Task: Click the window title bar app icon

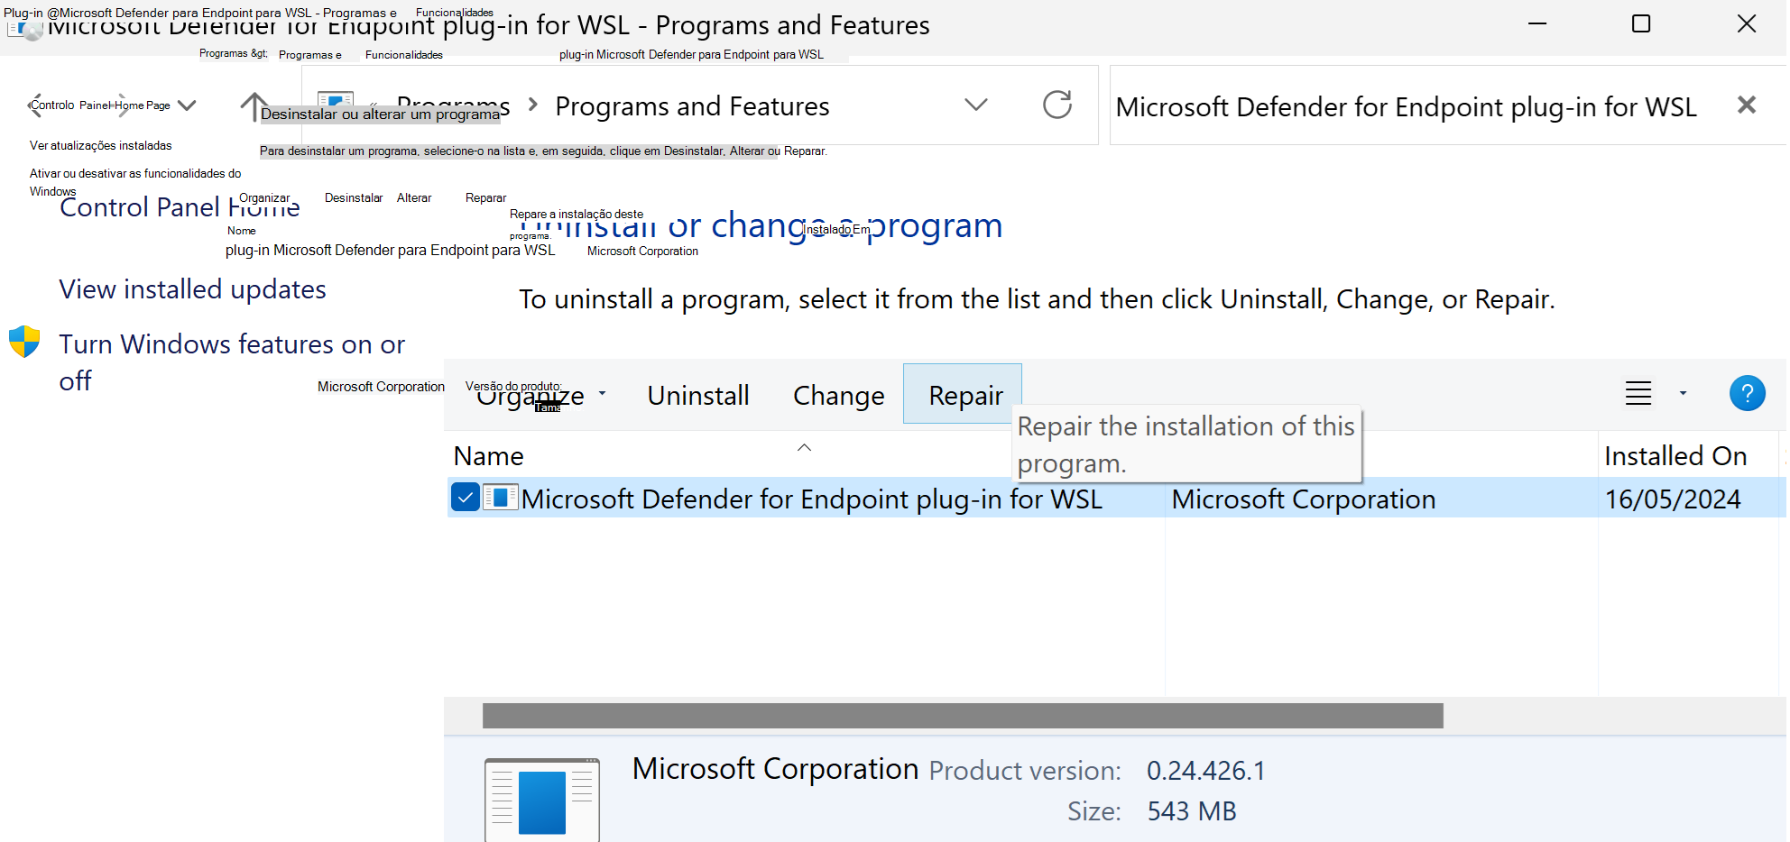Action: pyautogui.click(x=24, y=28)
